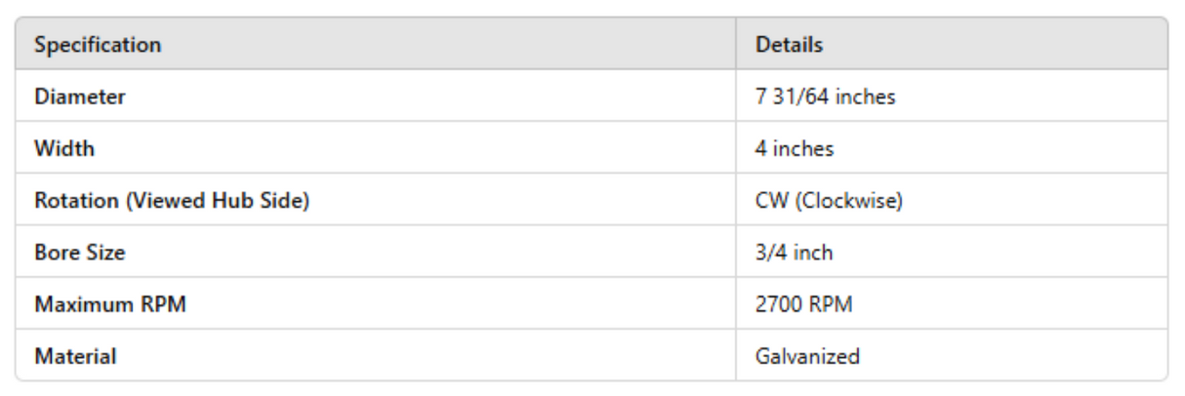This screenshot has width=1185, height=396.
Task: Click the Maximum RPM row label
Action: [x=110, y=304]
